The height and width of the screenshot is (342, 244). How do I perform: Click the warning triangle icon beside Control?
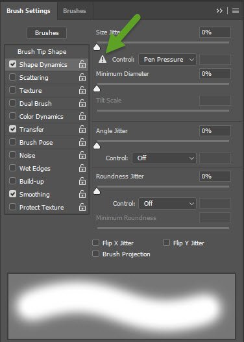[103, 59]
